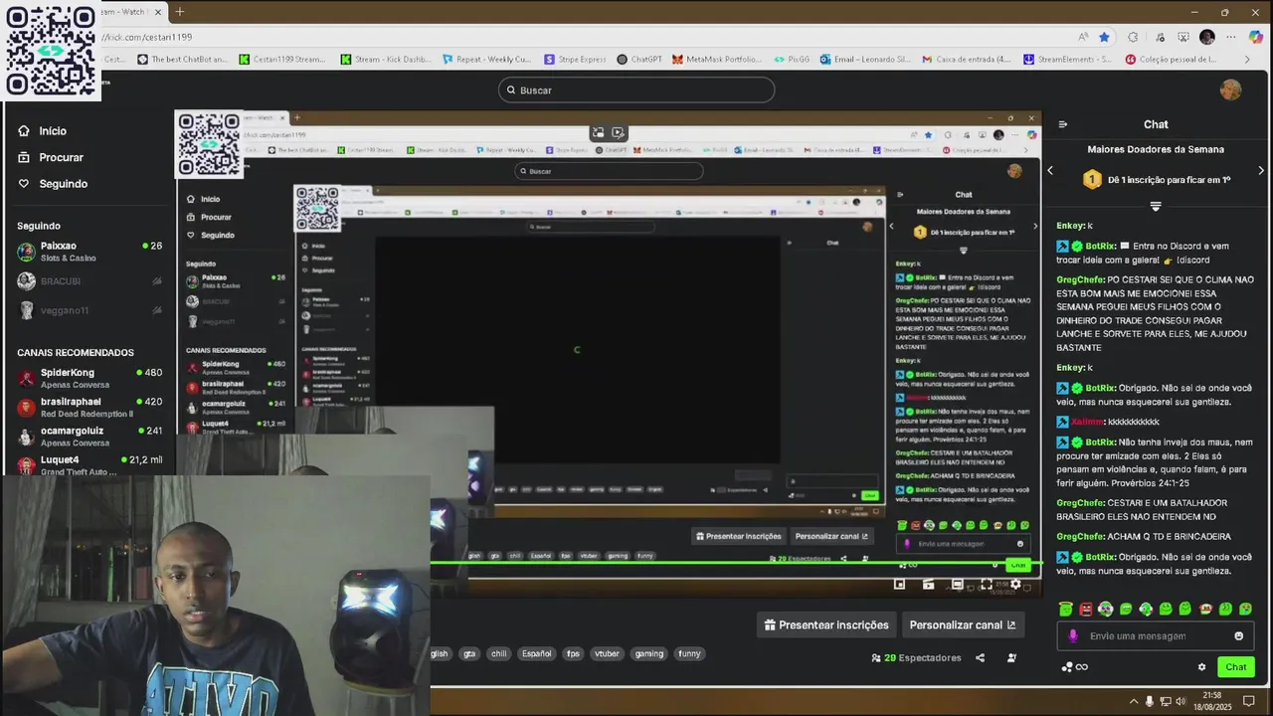
Task: Click the Buscar search field
Action: click(636, 89)
